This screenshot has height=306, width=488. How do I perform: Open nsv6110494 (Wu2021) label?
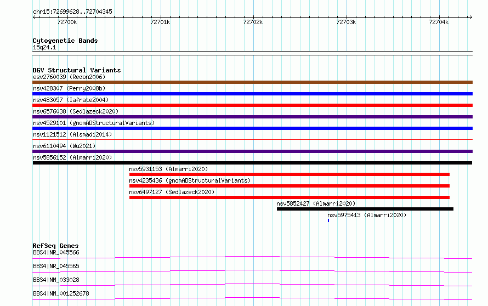pyautogui.click(x=64, y=146)
